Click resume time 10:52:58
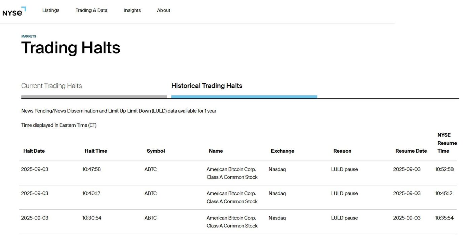This screenshot has height=235, width=471. pos(444,169)
